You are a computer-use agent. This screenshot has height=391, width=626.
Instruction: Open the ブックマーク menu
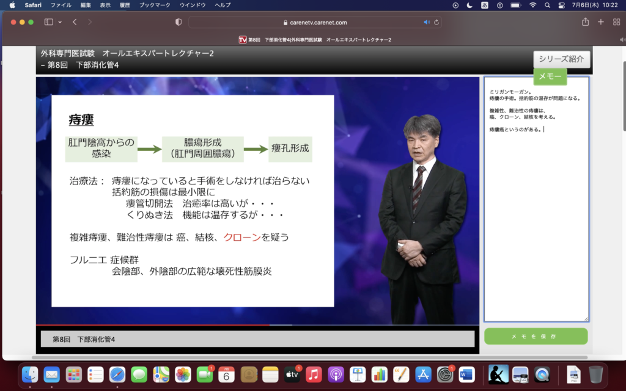click(155, 5)
